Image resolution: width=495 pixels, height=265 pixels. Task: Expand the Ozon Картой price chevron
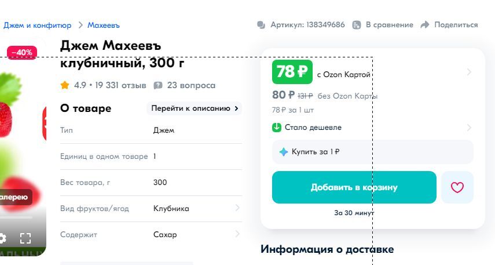469,72
